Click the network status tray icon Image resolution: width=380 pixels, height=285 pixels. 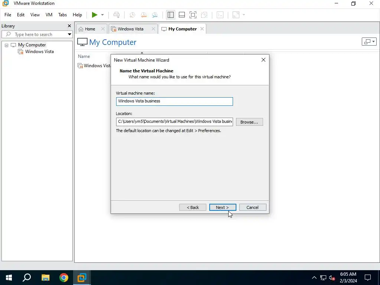[323, 278]
